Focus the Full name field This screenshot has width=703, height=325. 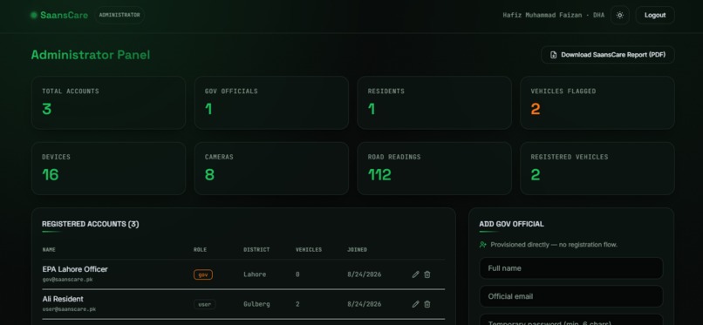[571, 268]
